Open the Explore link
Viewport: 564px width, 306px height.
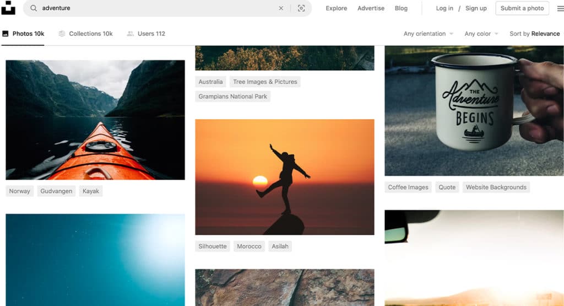337,8
